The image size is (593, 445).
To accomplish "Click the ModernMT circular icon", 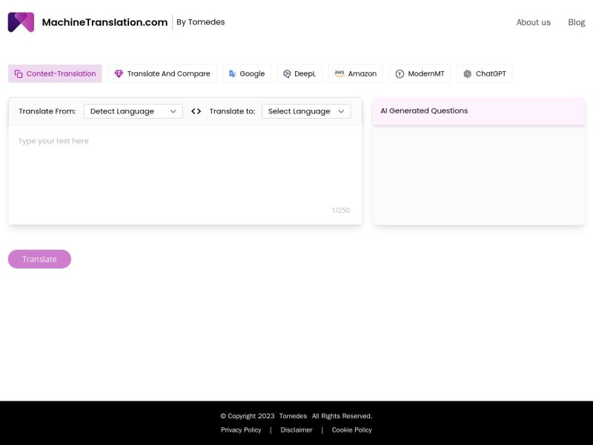I will coord(400,73).
